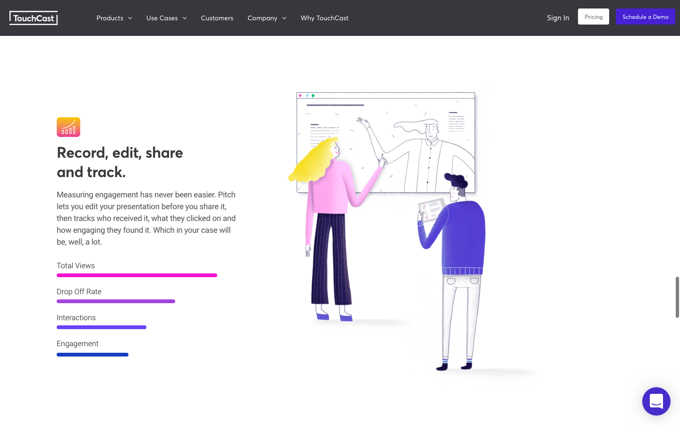680x425 pixels.
Task: Click the Drop Off Rate purple bar
Action: click(116, 301)
